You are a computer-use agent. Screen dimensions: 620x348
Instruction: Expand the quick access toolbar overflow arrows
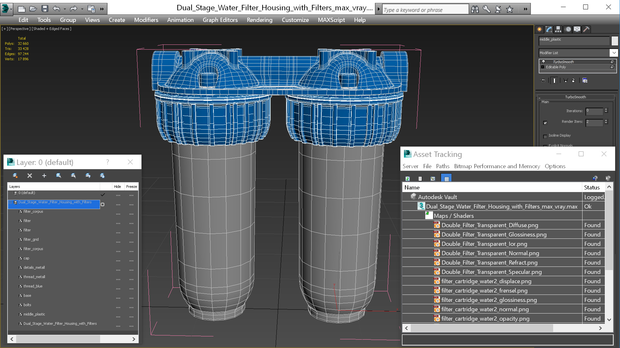tap(102, 9)
